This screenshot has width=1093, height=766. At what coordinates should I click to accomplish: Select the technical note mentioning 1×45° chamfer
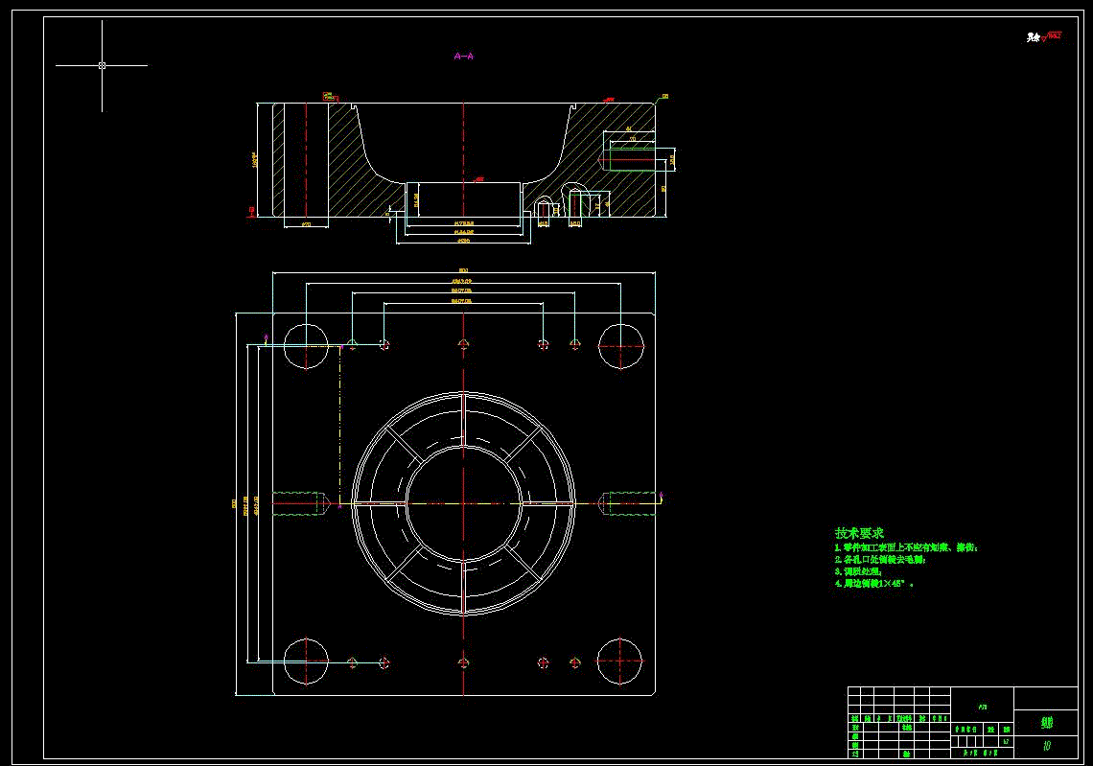[x=874, y=584]
